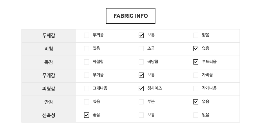Check the 가벼움 checkbox
The width and height of the screenshot is (260, 130).
click(196, 75)
